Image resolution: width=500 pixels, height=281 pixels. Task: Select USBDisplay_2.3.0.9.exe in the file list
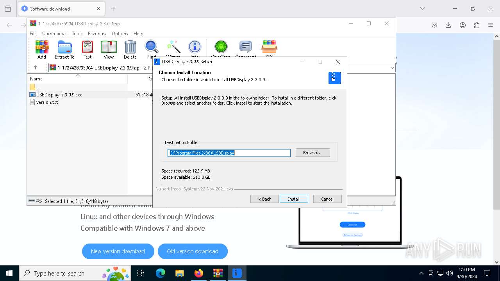tap(59, 94)
